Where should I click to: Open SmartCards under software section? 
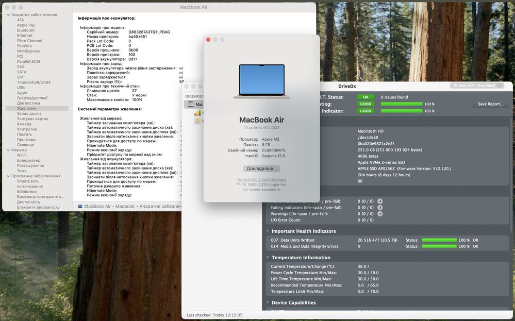28,181
